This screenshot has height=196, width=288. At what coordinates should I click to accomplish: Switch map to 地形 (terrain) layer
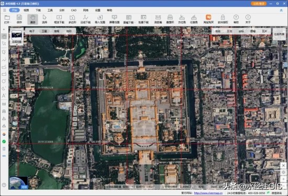[x=69, y=31]
